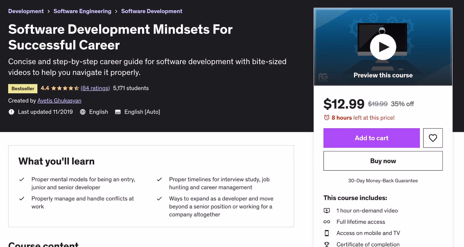The width and height of the screenshot is (464, 247).
Task: Click the alarm clock icon by price
Action: pyautogui.click(x=327, y=117)
